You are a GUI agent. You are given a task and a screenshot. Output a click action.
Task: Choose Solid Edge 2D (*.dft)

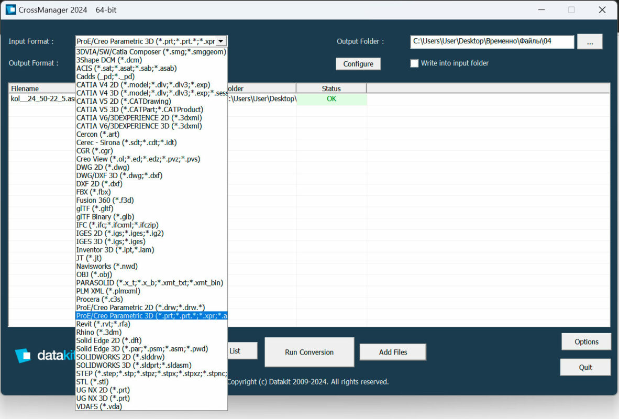[x=151, y=341]
